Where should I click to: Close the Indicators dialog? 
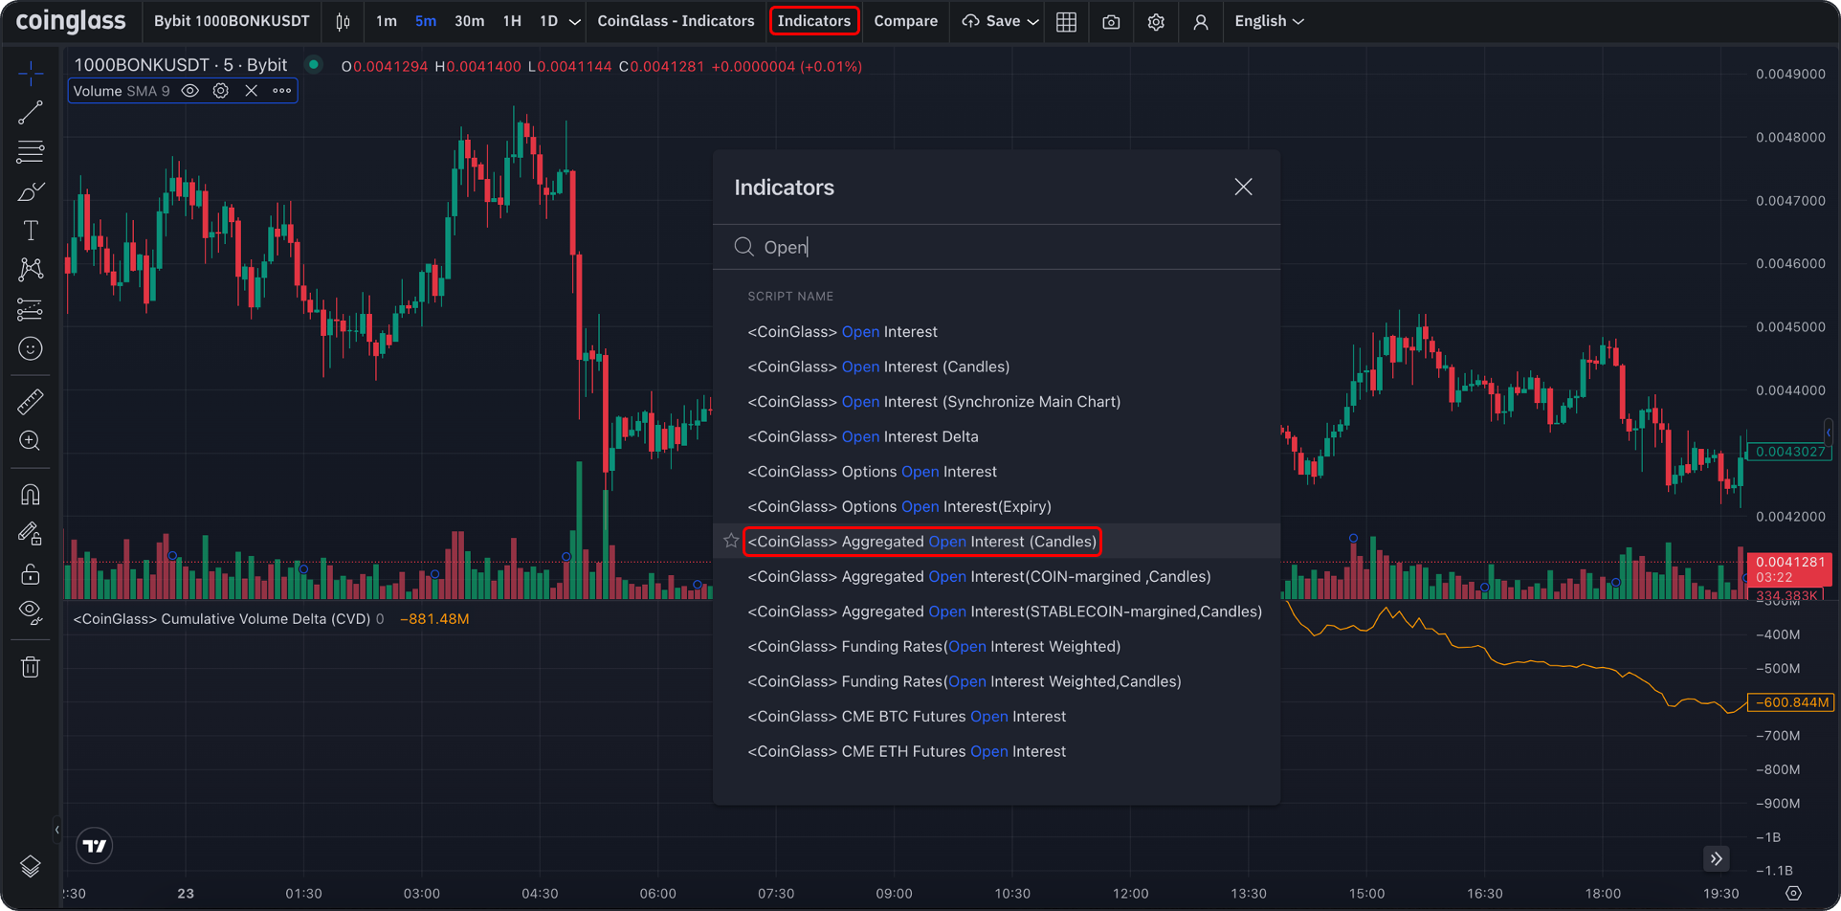click(x=1243, y=188)
